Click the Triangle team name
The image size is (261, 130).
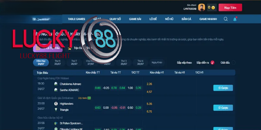pyautogui.click(x=64, y=110)
